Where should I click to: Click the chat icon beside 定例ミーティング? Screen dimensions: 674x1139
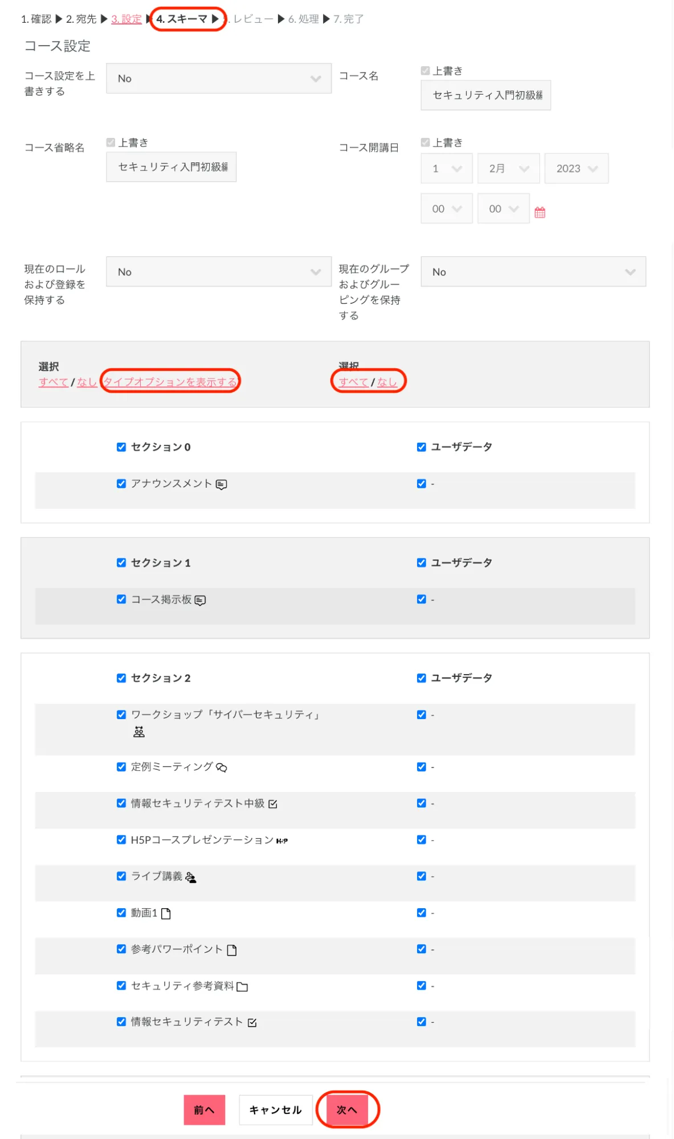222,768
